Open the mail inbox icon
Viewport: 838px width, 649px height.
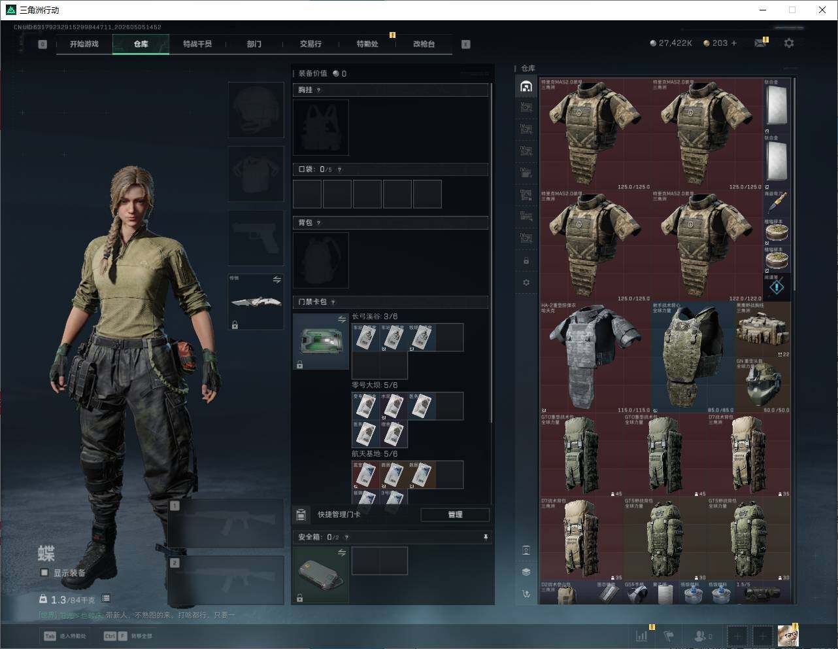click(x=760, y=43)
